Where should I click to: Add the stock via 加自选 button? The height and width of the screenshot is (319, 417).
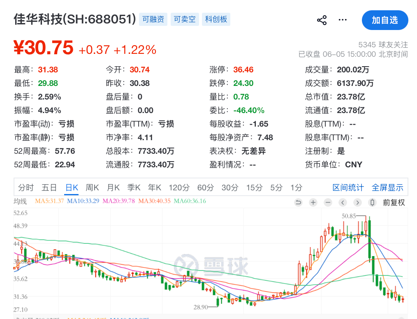[x=385, y=20]
